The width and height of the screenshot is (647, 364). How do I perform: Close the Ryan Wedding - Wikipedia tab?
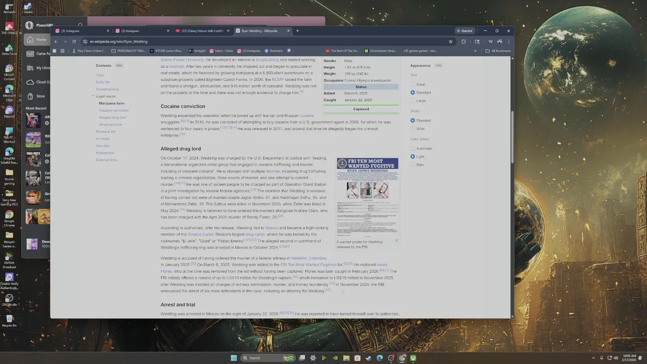[289, 31]
